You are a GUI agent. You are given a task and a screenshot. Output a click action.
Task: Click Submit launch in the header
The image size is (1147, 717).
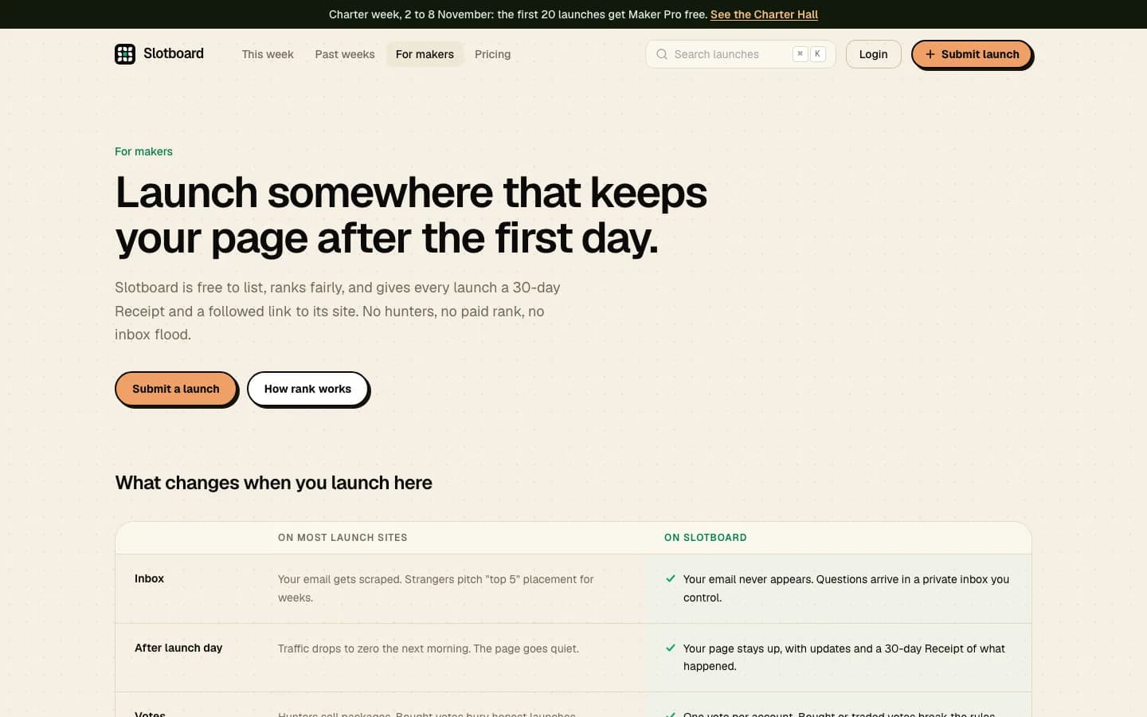coord(972,54)
